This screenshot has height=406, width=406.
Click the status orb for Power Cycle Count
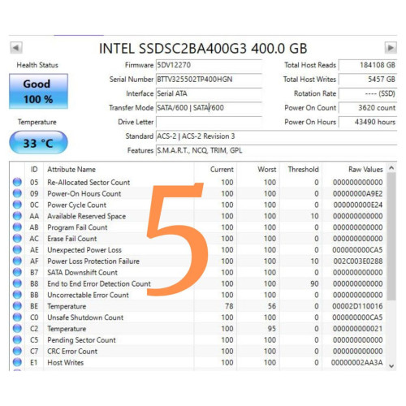click(x=17, y=205)
